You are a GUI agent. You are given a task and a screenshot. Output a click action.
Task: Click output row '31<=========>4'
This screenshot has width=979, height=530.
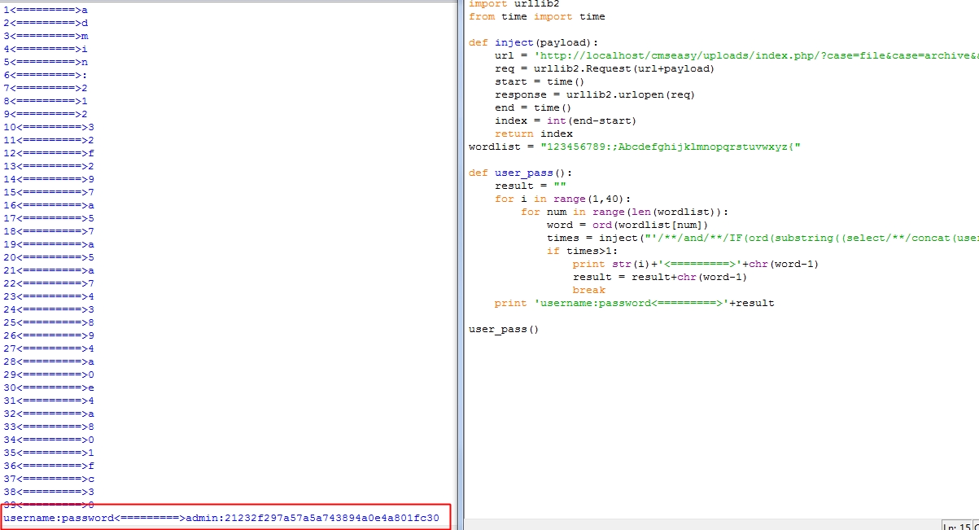point(49,401)
